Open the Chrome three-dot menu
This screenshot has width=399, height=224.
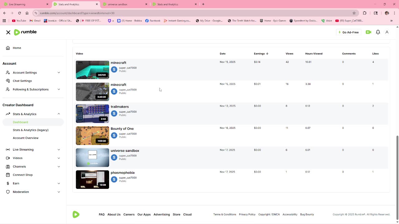(395, 13)
